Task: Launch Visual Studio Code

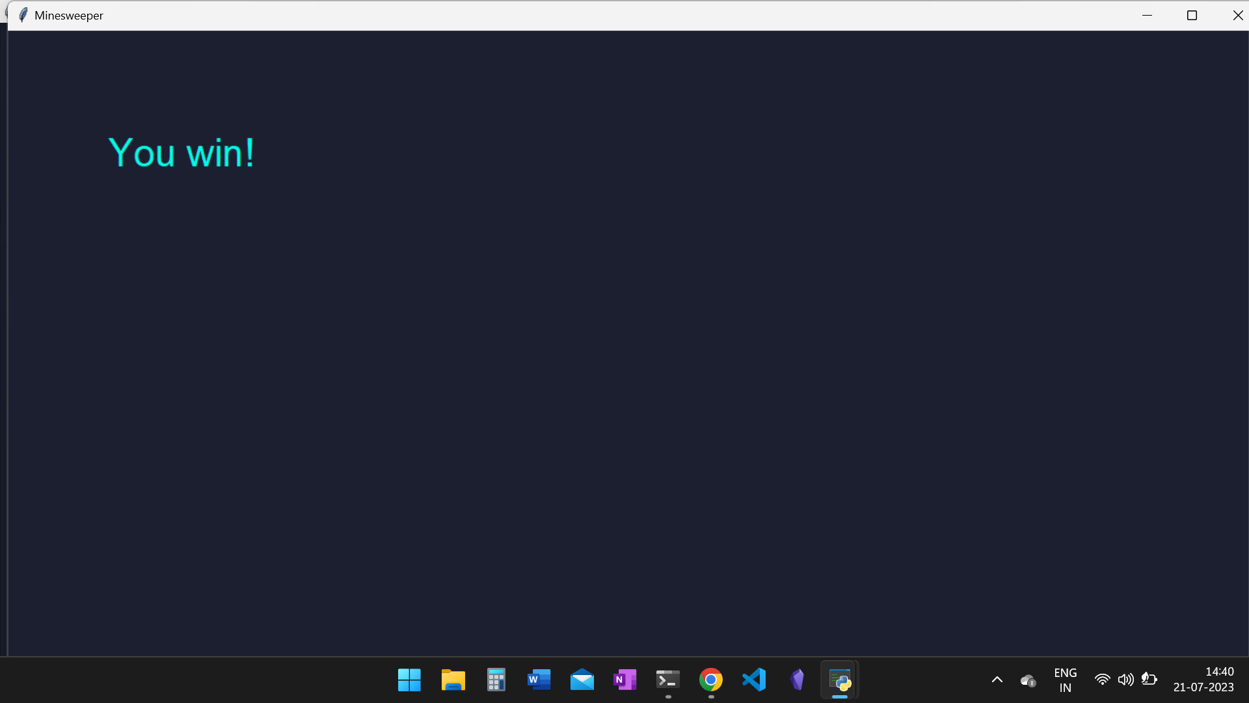Action: 753,680
